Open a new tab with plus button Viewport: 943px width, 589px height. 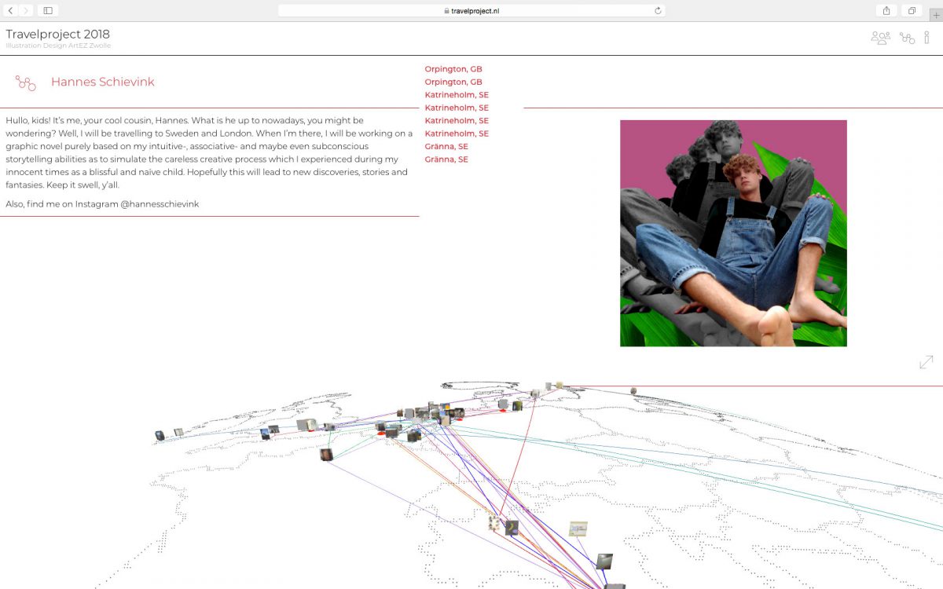[935, 13]
